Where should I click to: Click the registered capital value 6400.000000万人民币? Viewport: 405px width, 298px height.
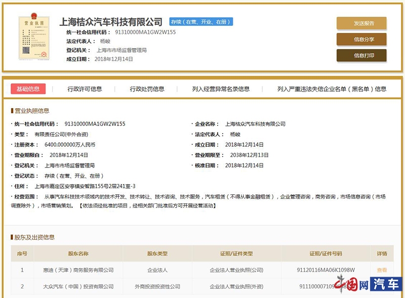70,145
